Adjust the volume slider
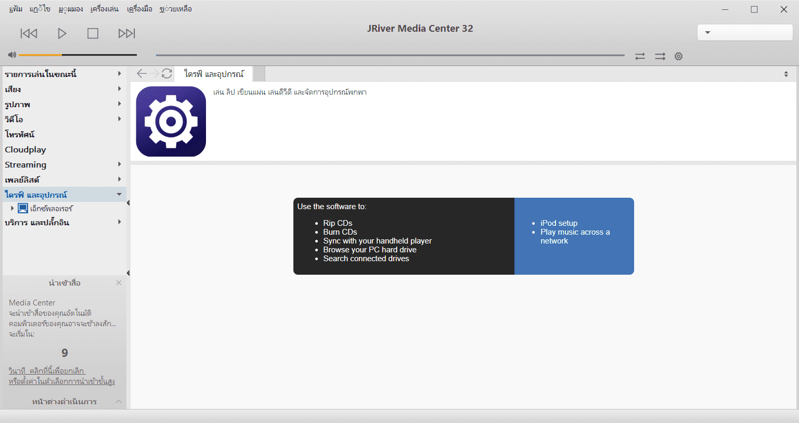Image resolution: width=799 pixels, height=423 pixels. [x=78, y=55]
